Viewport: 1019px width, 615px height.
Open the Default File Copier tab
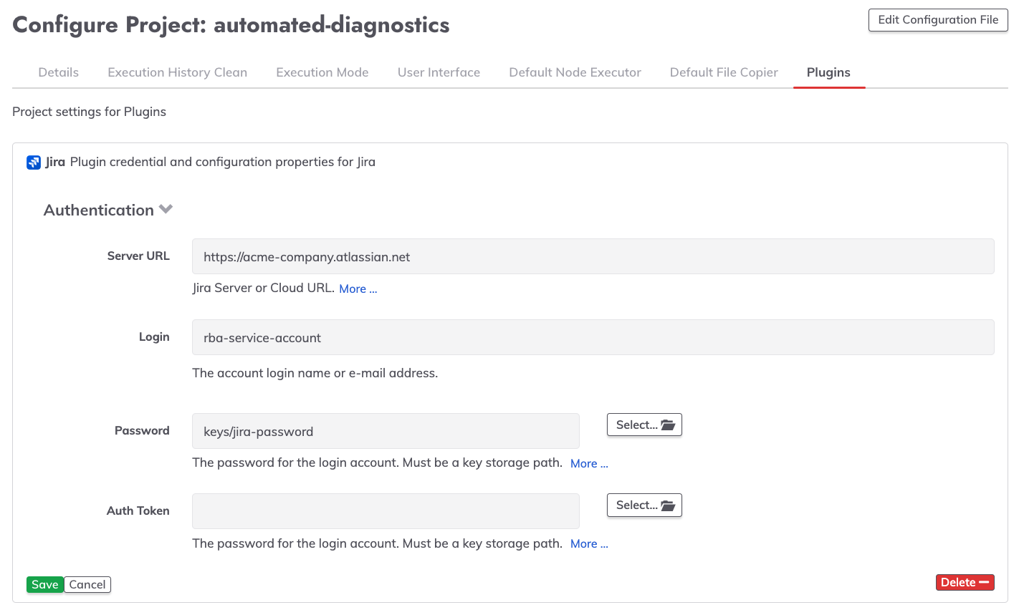724,72
